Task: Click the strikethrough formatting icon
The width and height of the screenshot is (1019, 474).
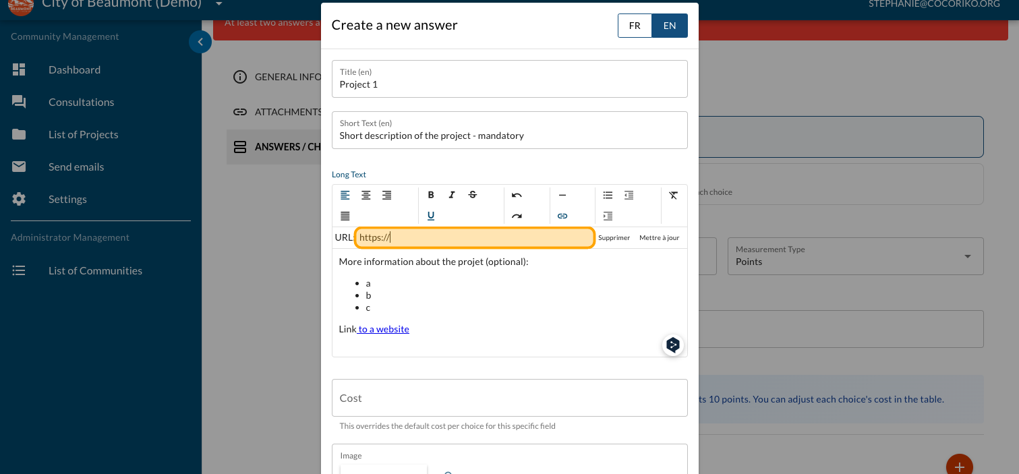Action: click(473, 195)
